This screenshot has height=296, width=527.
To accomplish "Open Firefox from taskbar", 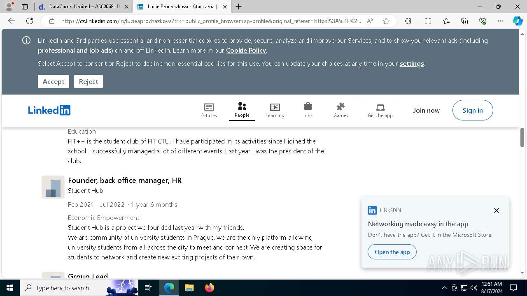I will (209, 288).
